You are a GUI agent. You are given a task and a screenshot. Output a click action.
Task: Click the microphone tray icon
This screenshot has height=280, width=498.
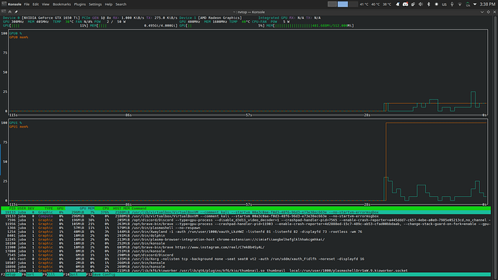[x=452, y=4]
